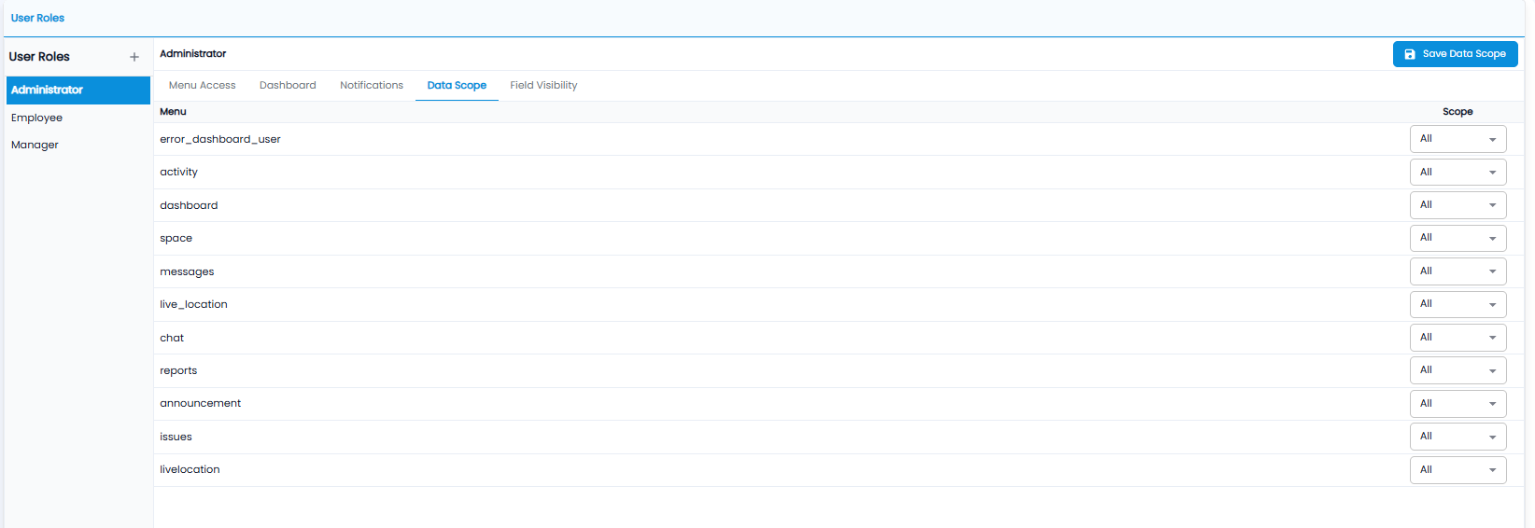Open scope dropdown for space
The width and height of the screenshot is (1535, 528).
tap(1458, 238)
